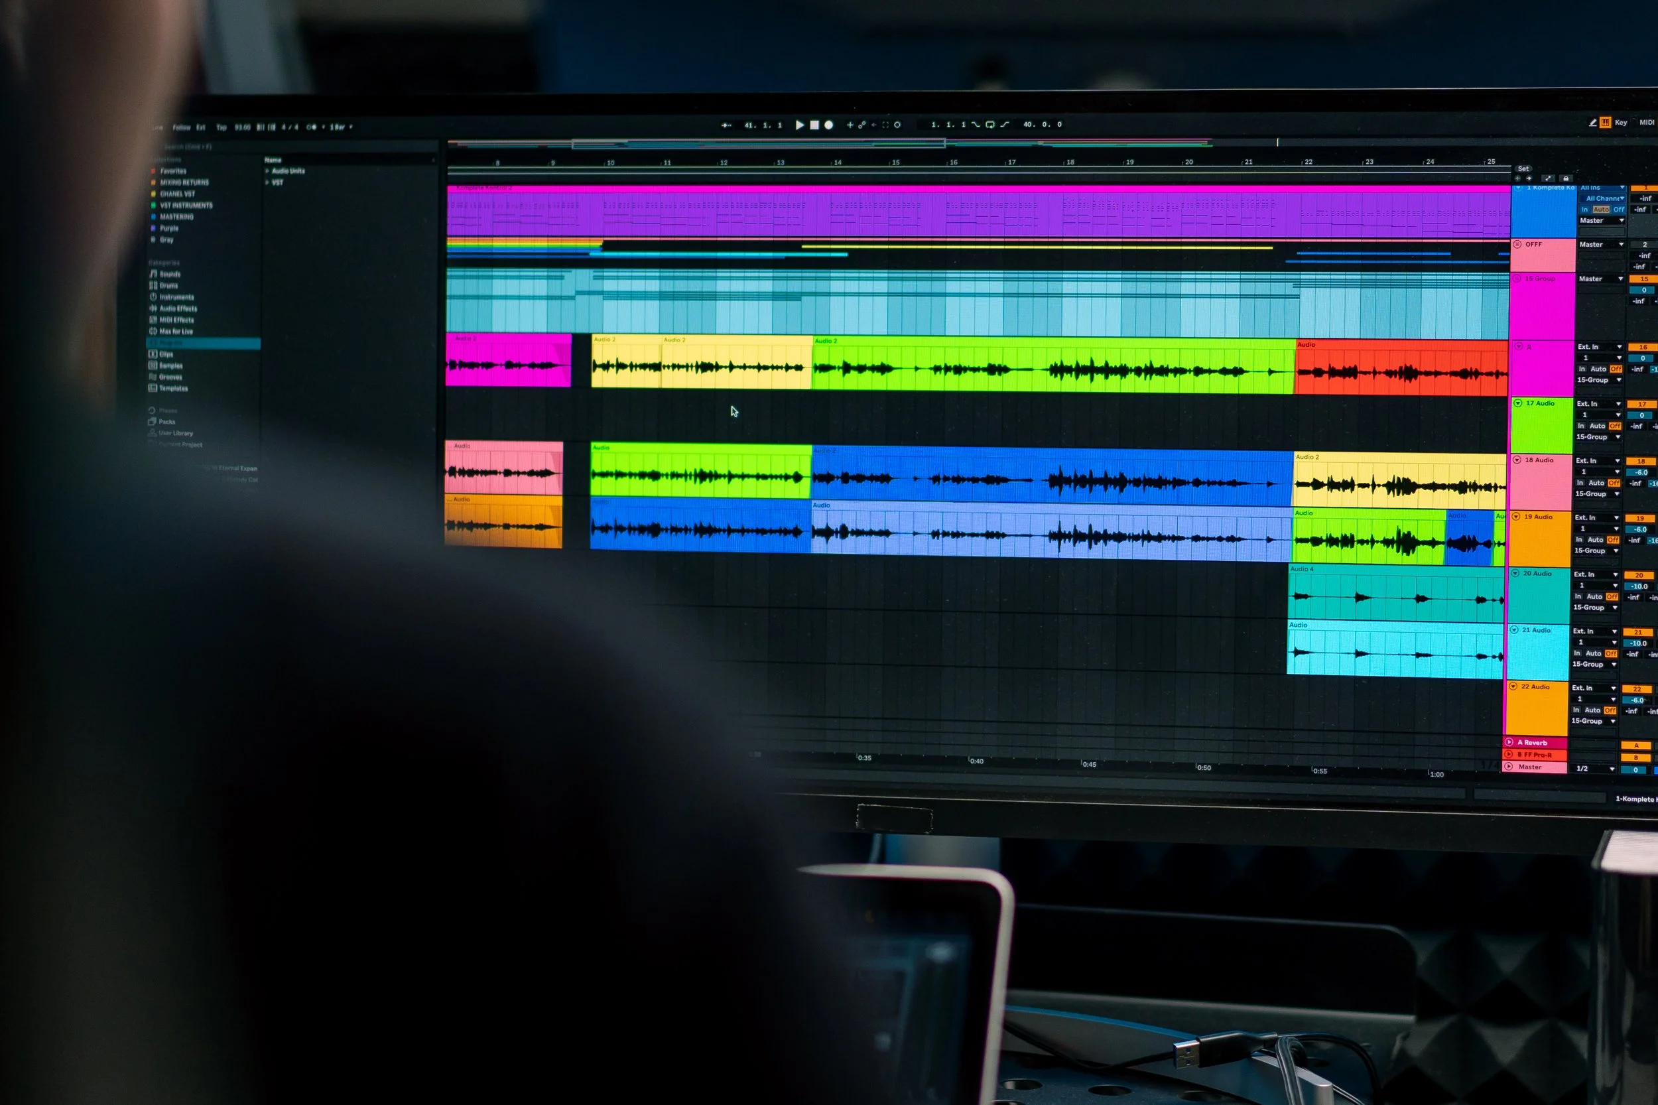This screenshot has width=1658, height=1105.
Task: Open the Drums browser category
Action: tap(168, 285)
